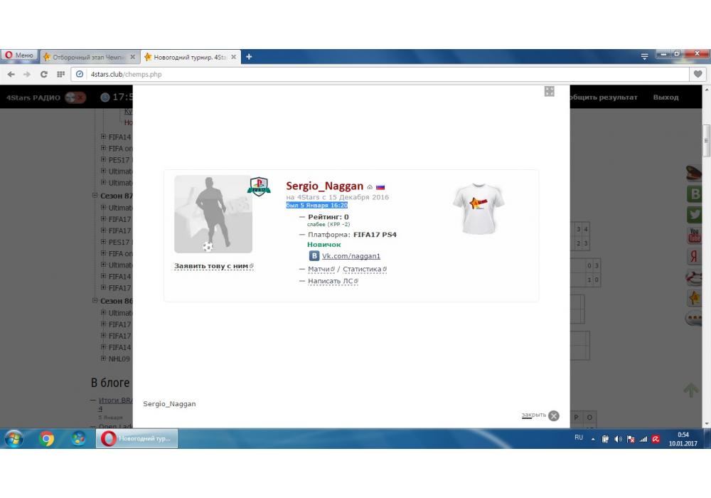Open the Vk.com/naggan1 link

(x=351, y=256)
